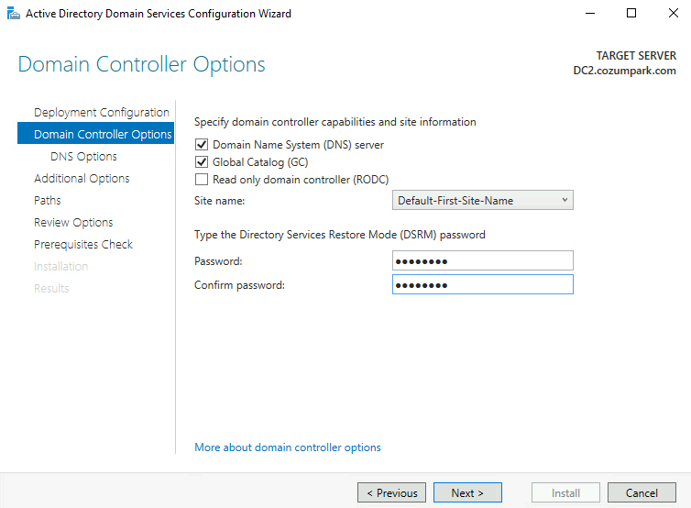The width and height of the screenshot is (691, 508).
Task: Open More about domain controller options link
Action: tap(288, 447)
